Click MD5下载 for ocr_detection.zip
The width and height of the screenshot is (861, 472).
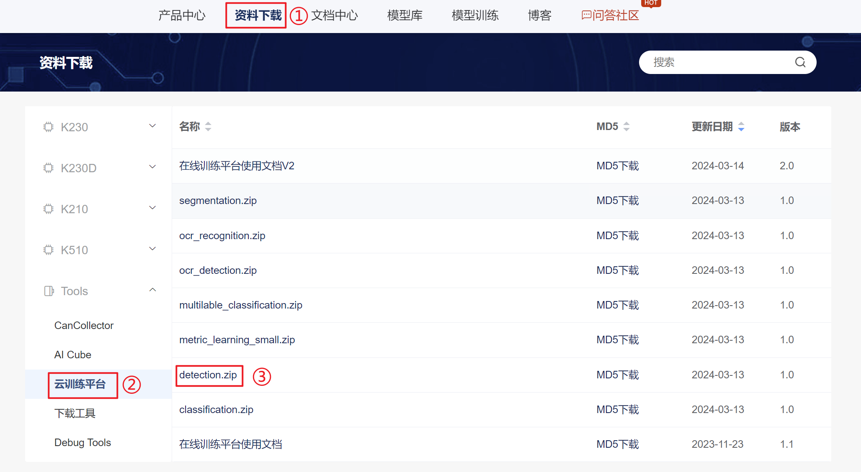click(x=618, y=270)
